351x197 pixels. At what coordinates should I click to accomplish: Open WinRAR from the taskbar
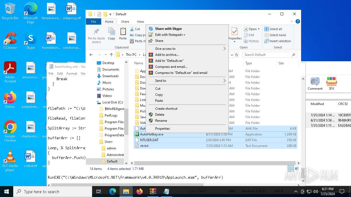tap(153, 192)
